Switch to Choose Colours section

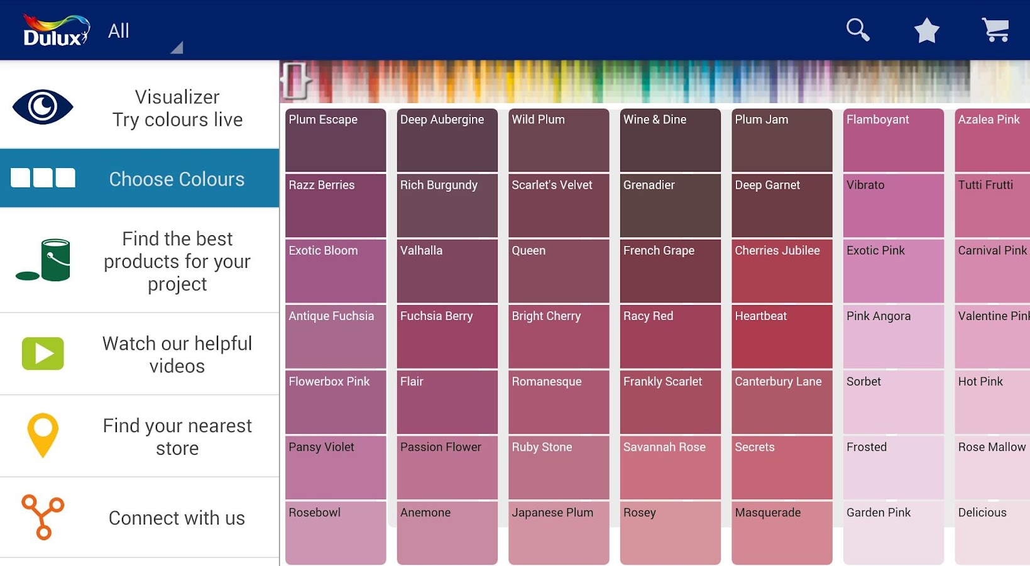[176, 179]
